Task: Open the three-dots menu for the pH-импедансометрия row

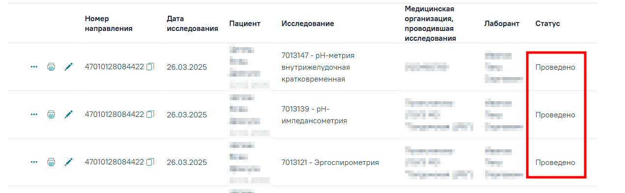Action: (34, 114)
